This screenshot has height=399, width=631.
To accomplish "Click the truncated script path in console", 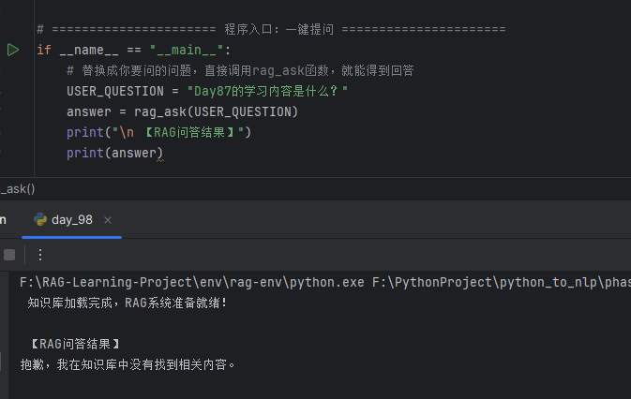I will coord(502,283).
